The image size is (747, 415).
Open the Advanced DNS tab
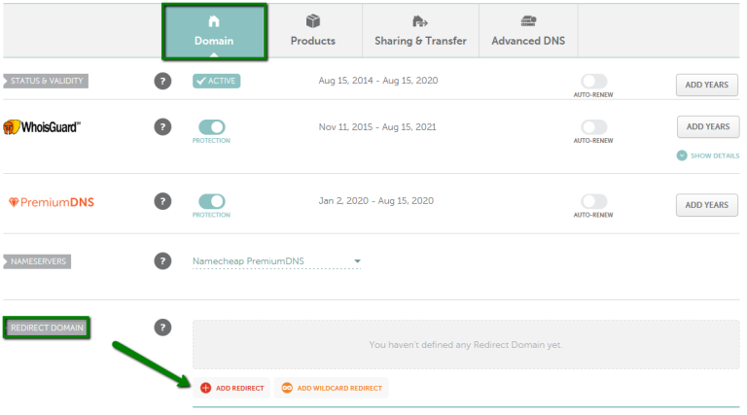pos(528,30)
